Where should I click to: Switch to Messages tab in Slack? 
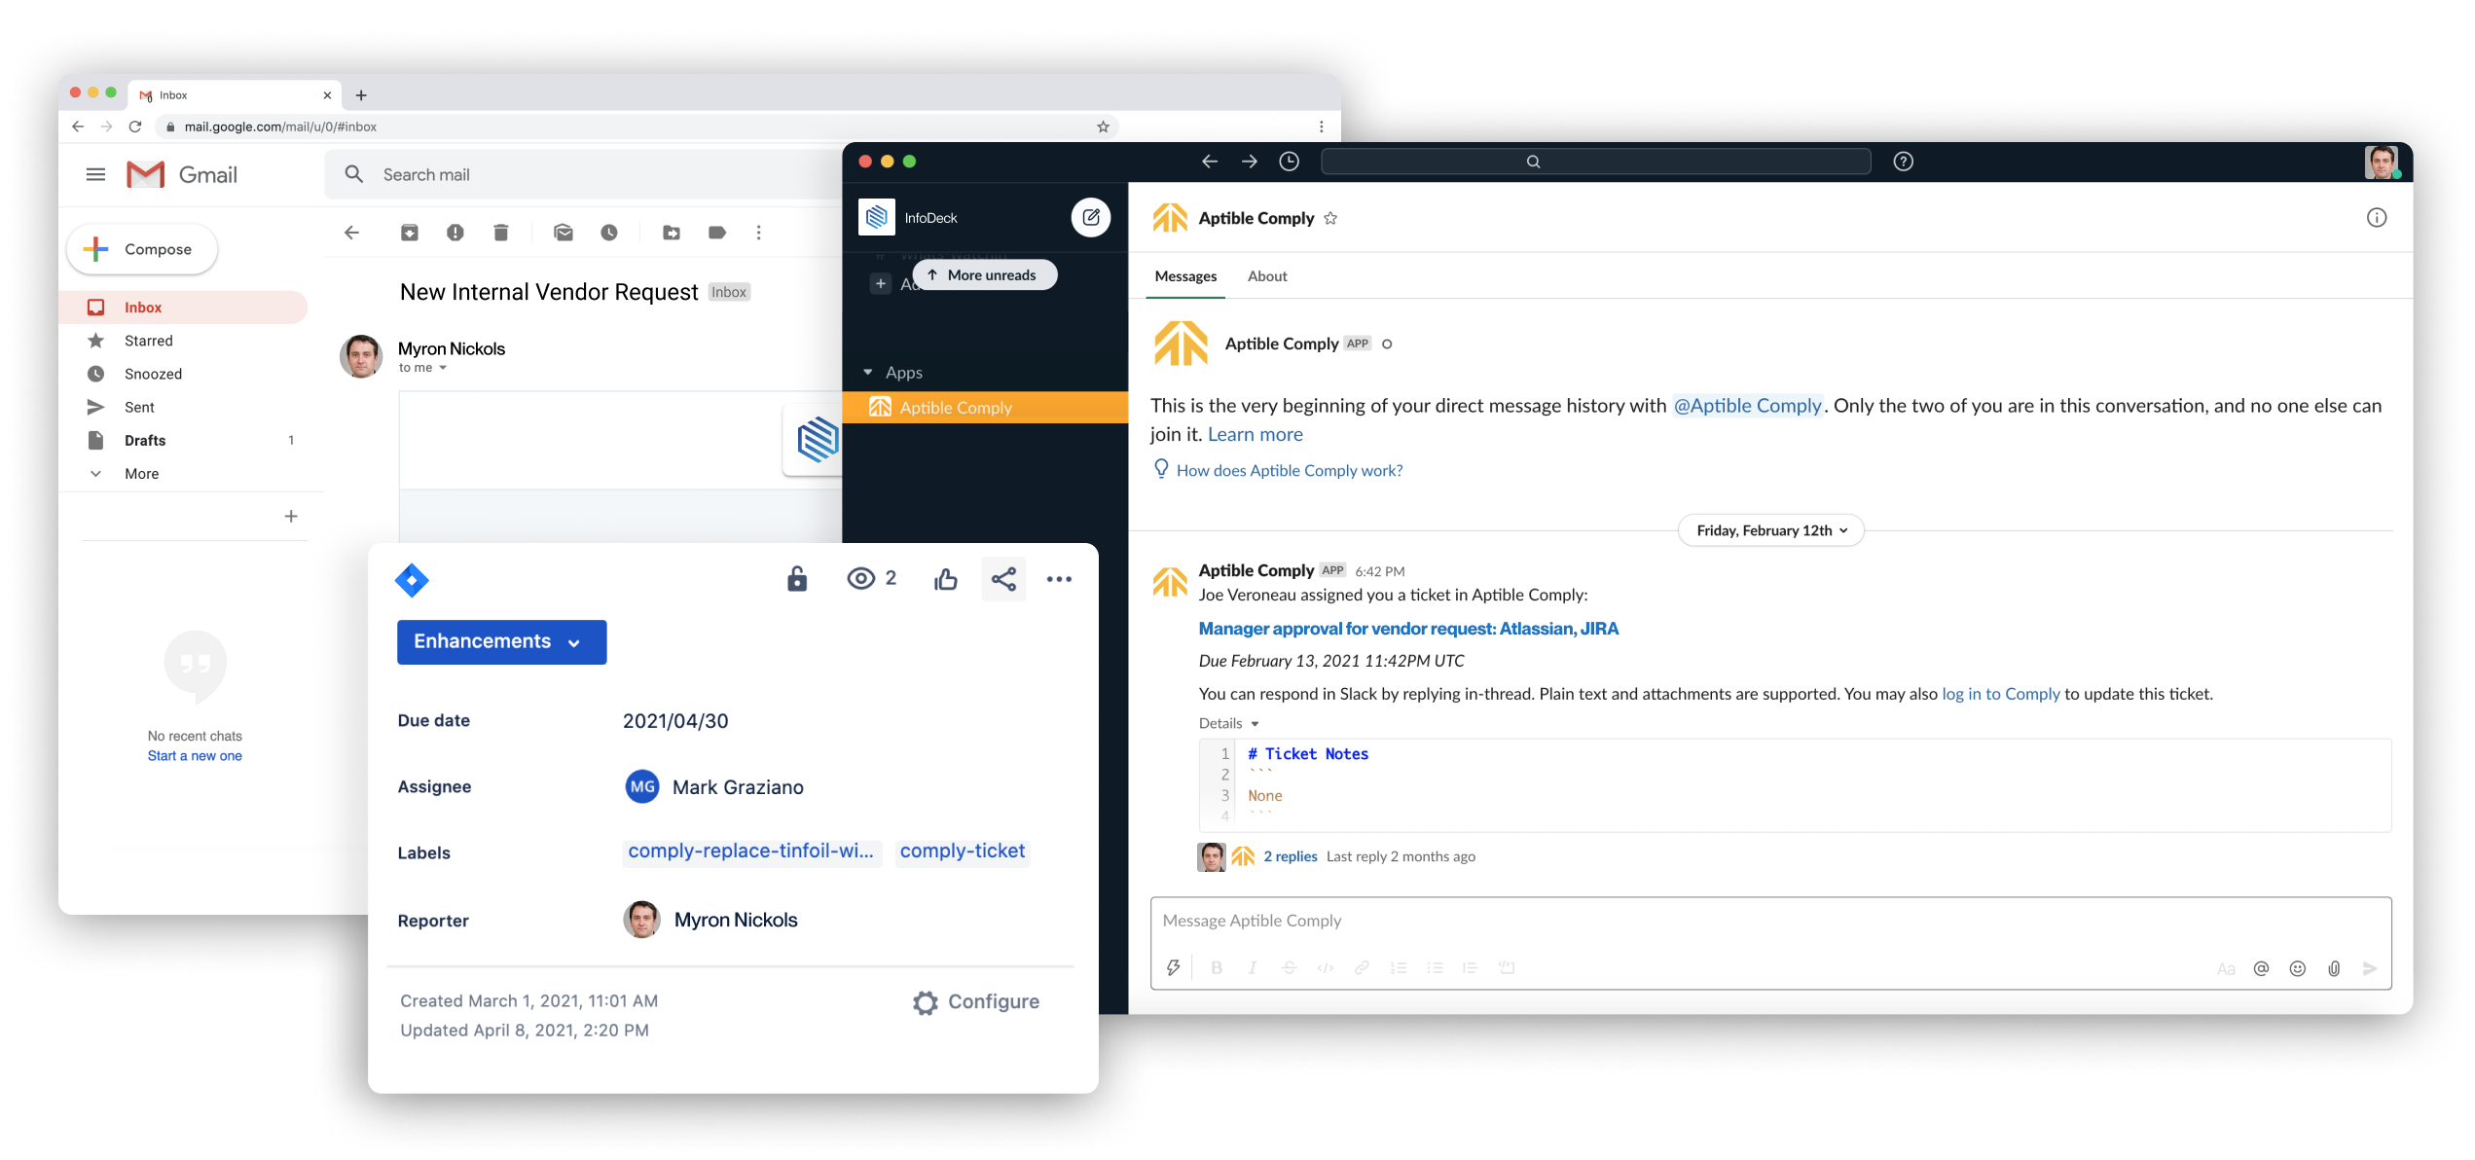coord(1185,276)
